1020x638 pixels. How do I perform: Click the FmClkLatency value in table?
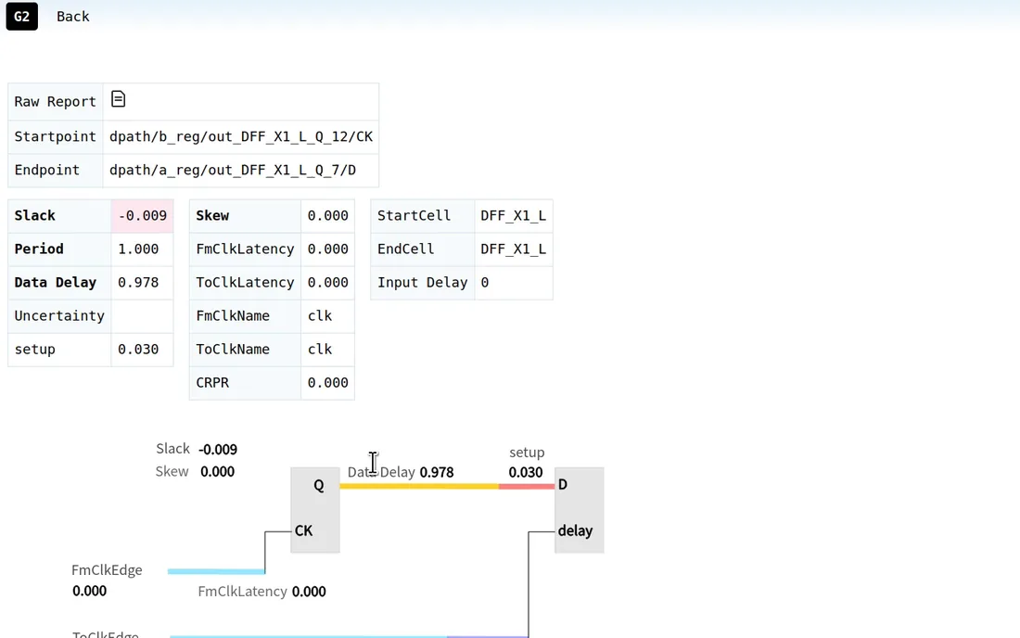(328, 249)
